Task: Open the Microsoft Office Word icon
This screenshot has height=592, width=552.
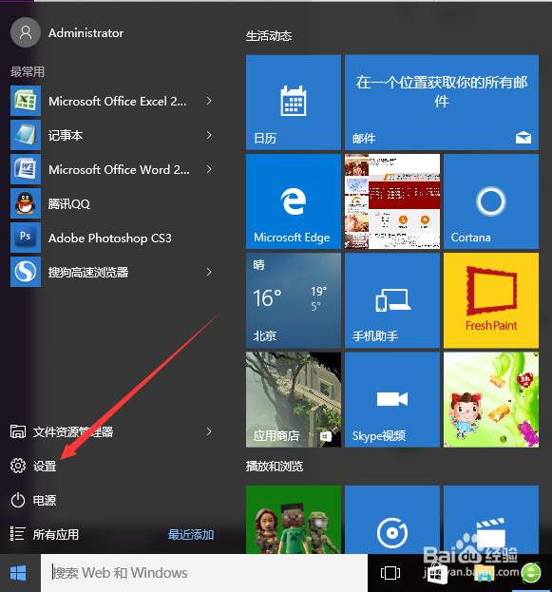Action: pyautogui.click(x=26, y=169)
